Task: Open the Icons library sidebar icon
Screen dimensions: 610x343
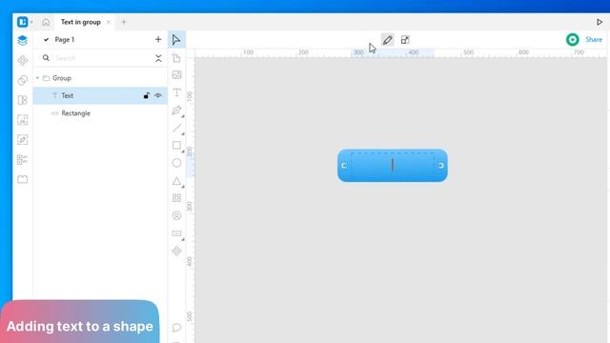Action: (23, 159)
